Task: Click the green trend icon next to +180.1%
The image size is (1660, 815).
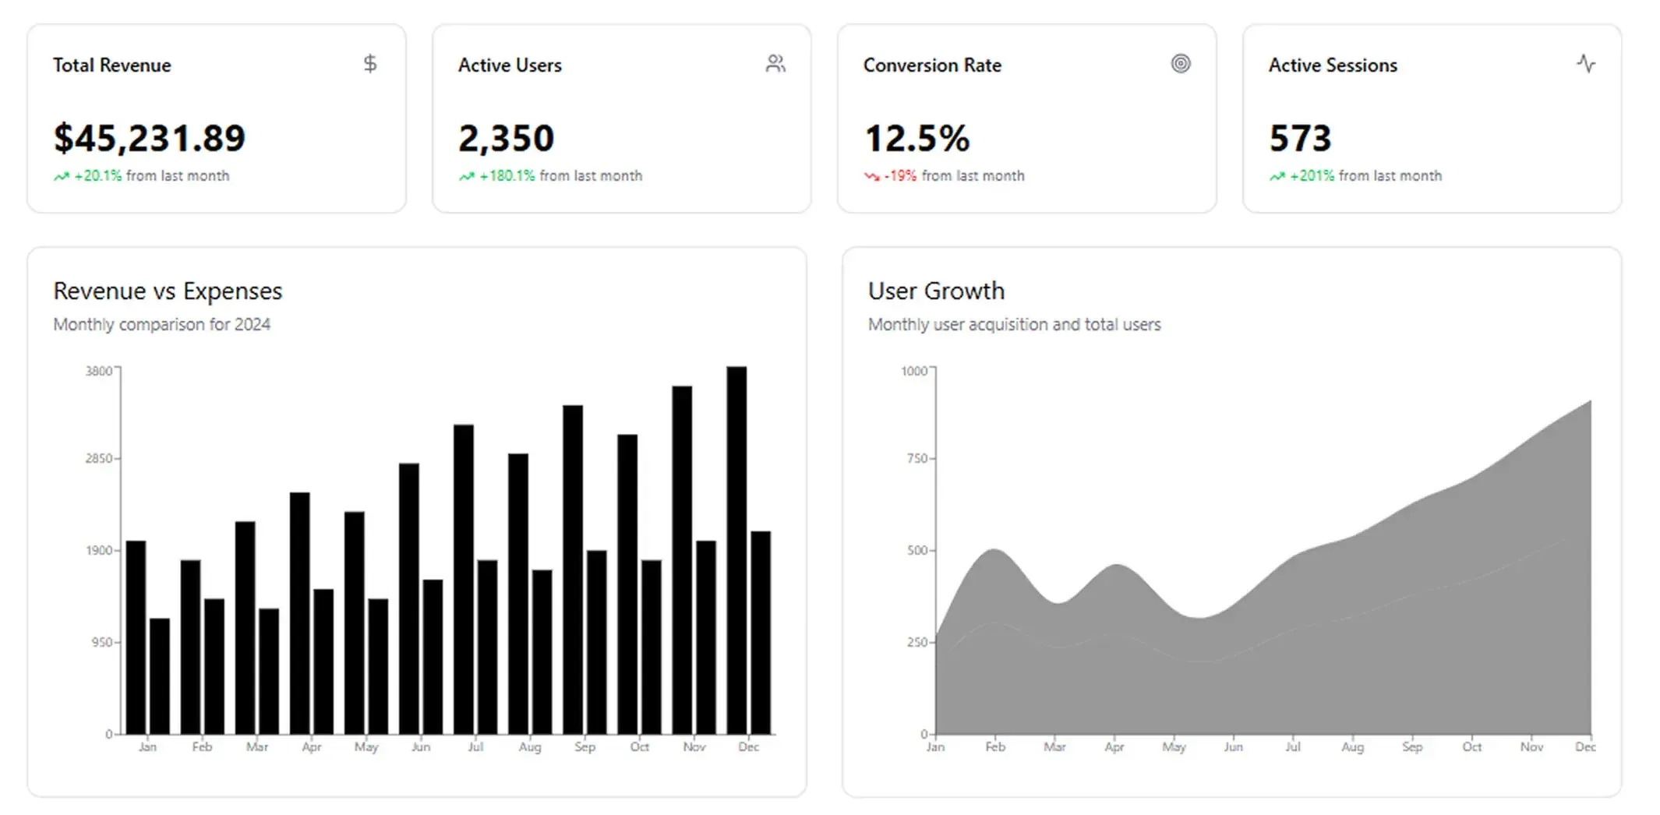Action: [x=466, y=176]
